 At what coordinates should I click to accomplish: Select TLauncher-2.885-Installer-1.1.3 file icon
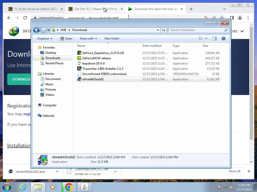tap(79, 69)
